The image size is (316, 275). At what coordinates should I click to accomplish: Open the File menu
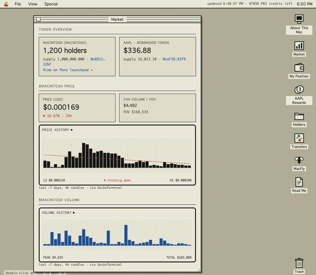pyautogui.click(x=18, y=4)
